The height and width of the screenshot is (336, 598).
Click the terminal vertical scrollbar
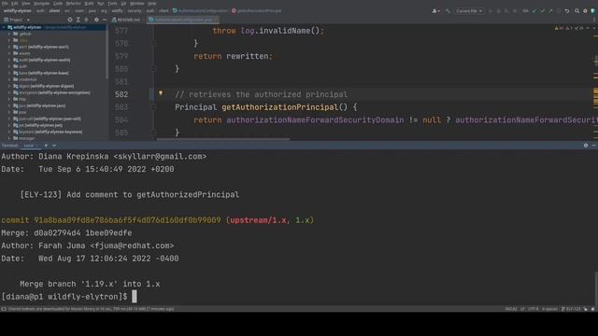click(596, 288)
